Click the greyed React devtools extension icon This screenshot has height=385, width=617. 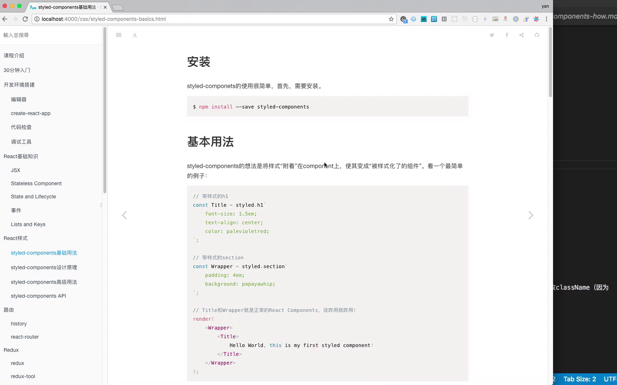coord(454,19)
